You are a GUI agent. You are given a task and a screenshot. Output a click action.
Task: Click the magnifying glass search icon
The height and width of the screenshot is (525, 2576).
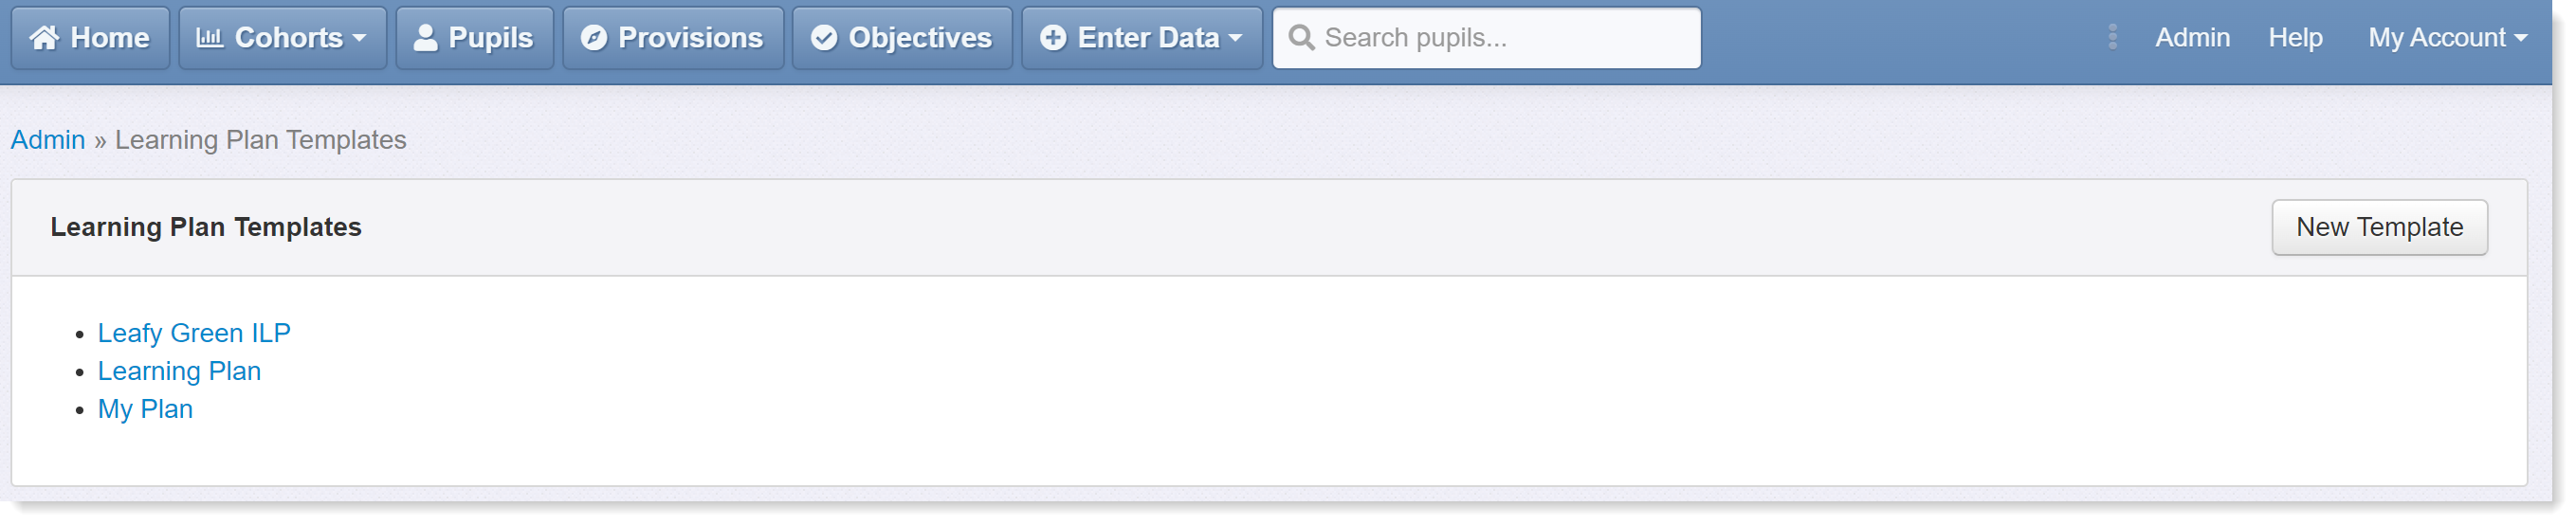coord(1301,38)
